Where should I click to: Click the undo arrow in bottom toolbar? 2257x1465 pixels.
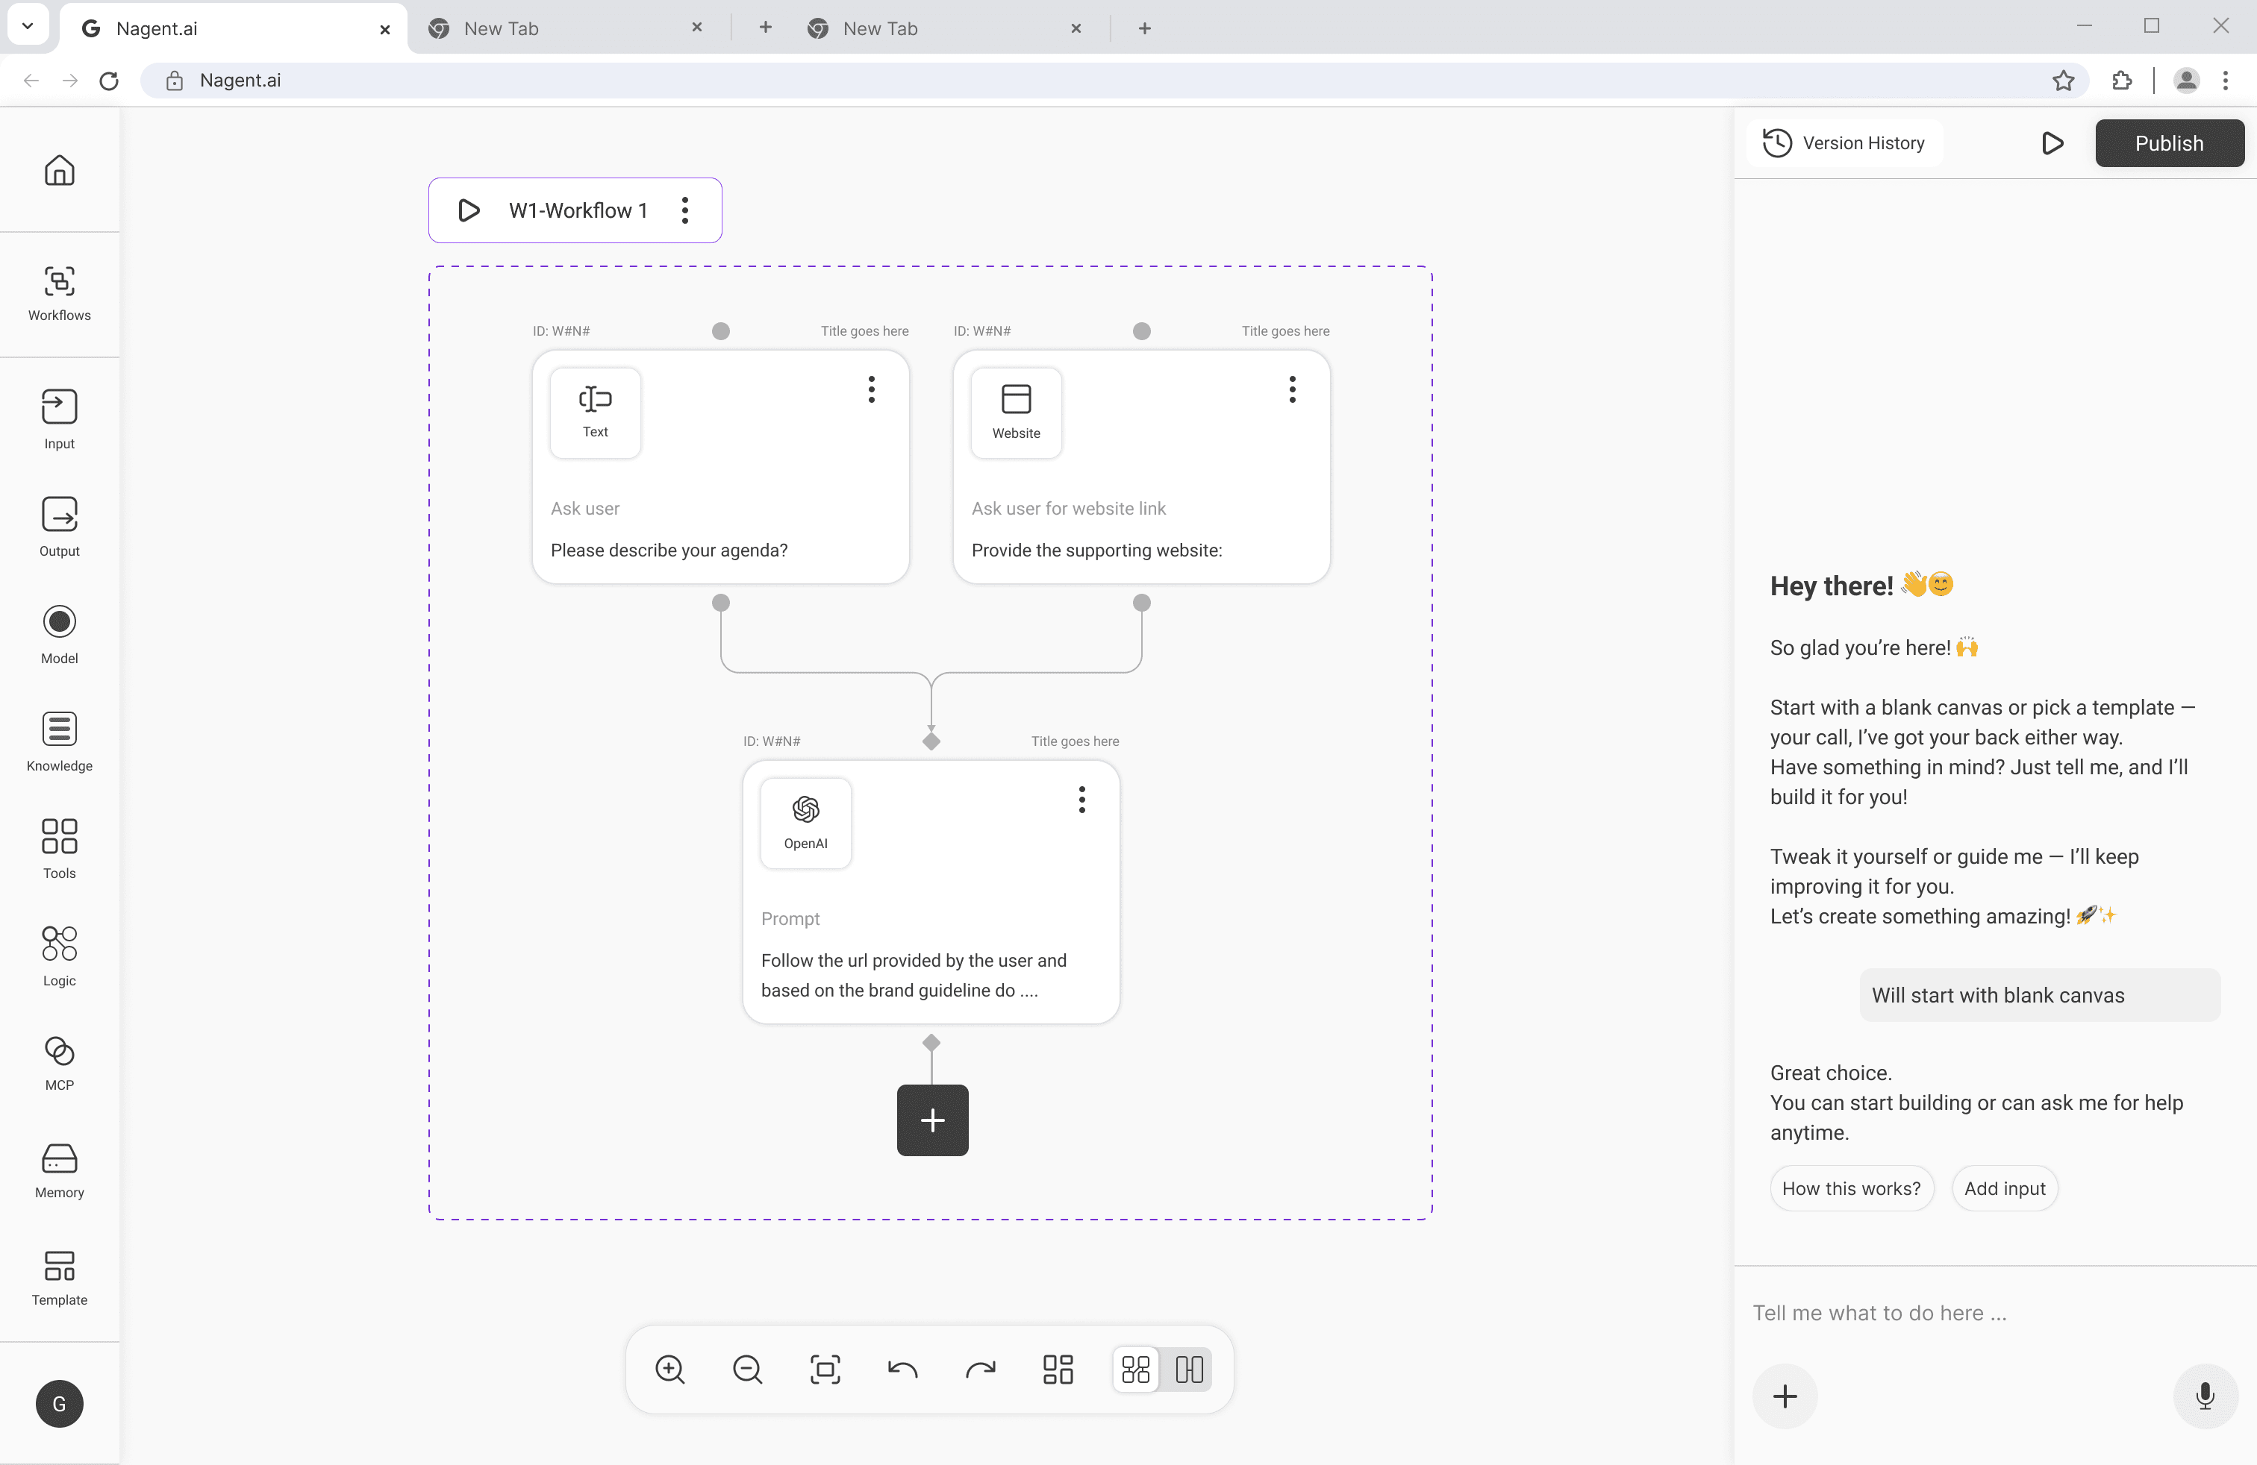[x=902, y=1368]
